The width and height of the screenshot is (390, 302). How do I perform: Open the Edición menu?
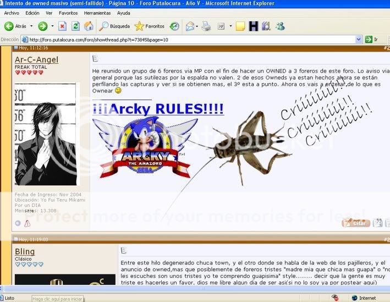pyautogui.click(x=32, y=13)
